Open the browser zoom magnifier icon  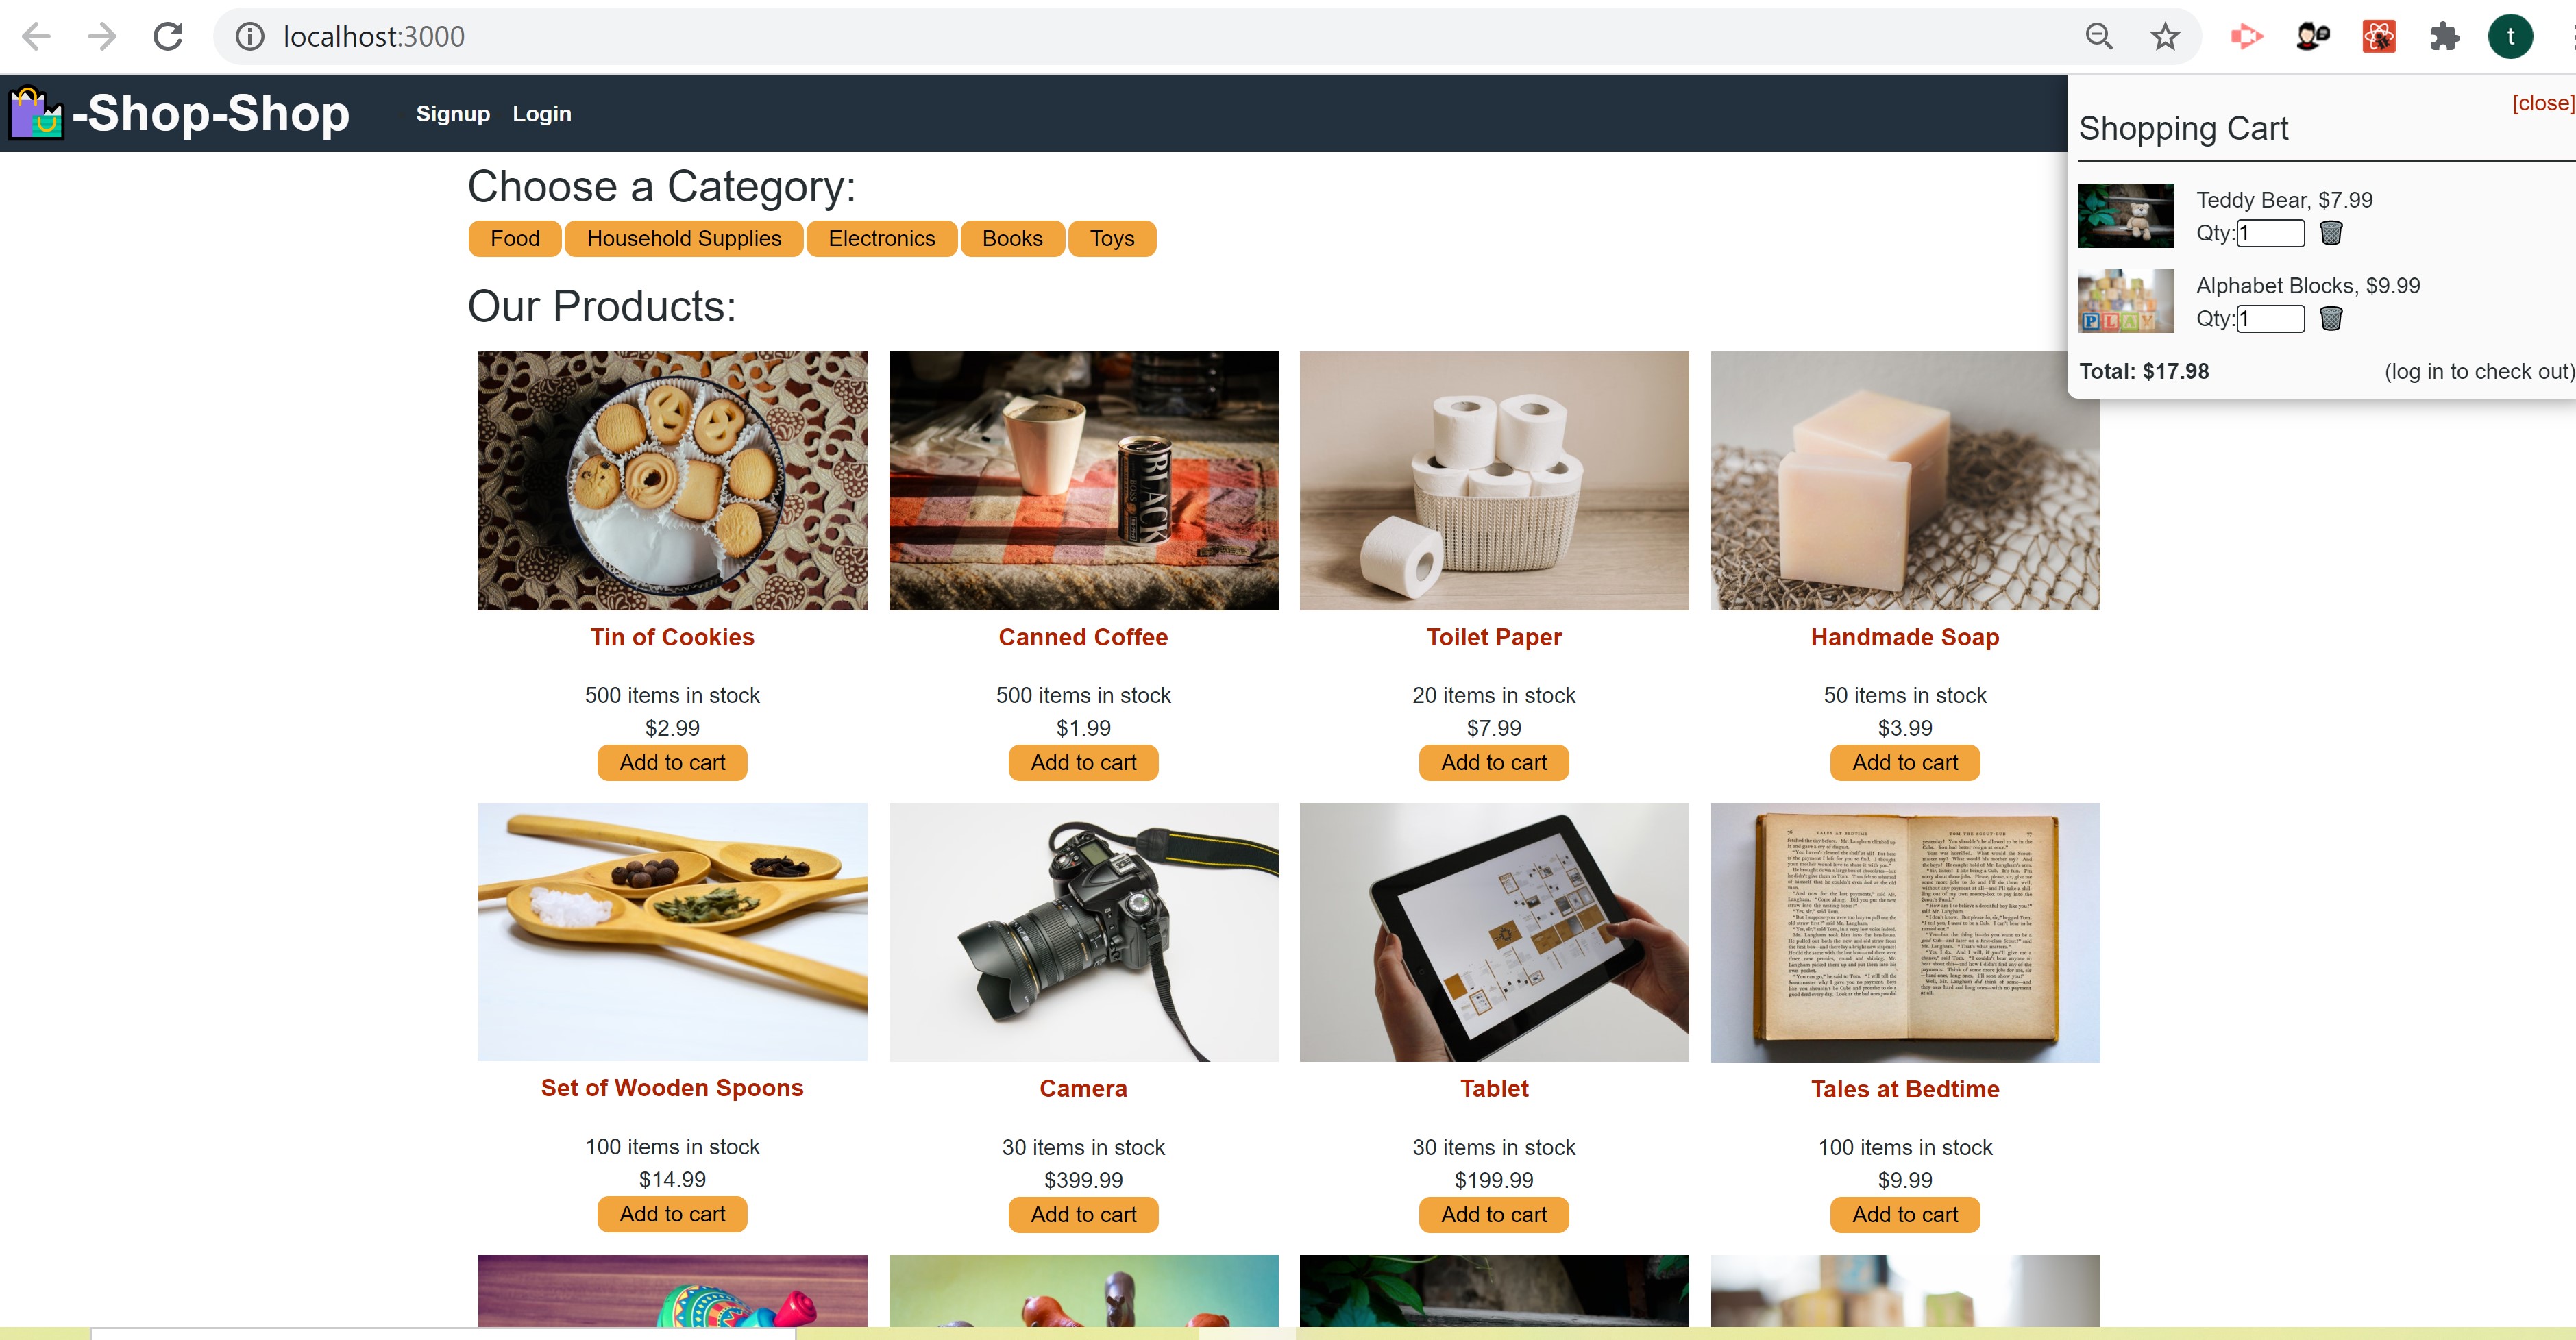(x=2099, y=37)
